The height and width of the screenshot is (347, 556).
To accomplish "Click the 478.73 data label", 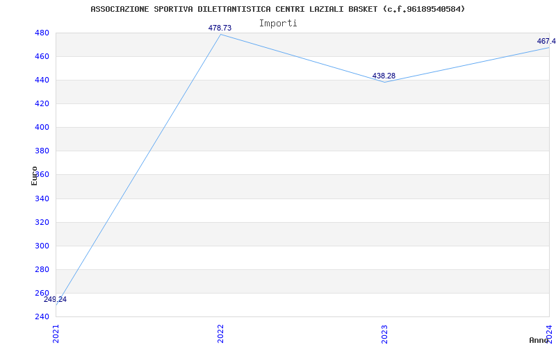I will click(x=220, y=28).
